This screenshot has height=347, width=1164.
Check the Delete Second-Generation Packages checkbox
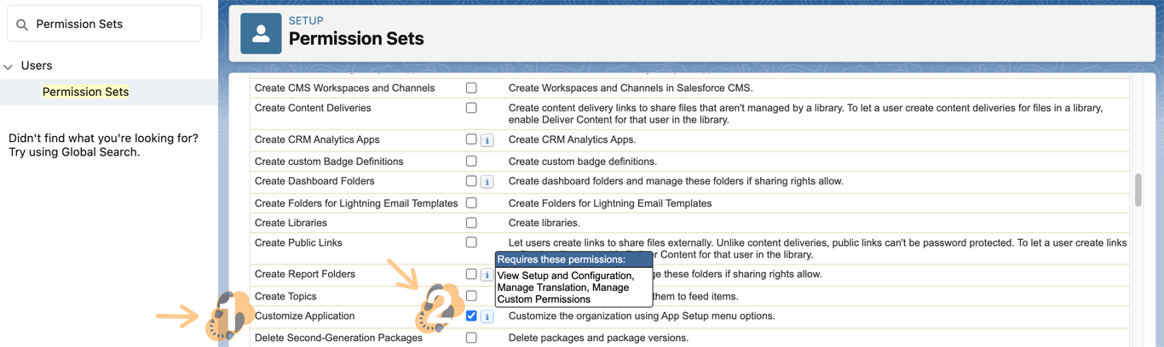471,338
